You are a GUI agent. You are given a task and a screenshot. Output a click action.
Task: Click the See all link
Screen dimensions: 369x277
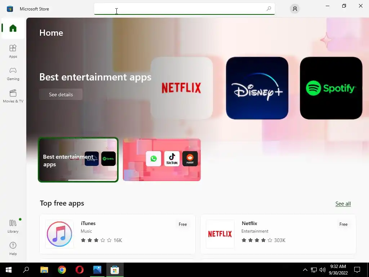[343, 204]
